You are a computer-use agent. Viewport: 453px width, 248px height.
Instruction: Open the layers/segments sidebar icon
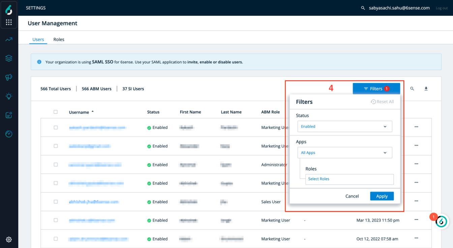click(9, 58)
